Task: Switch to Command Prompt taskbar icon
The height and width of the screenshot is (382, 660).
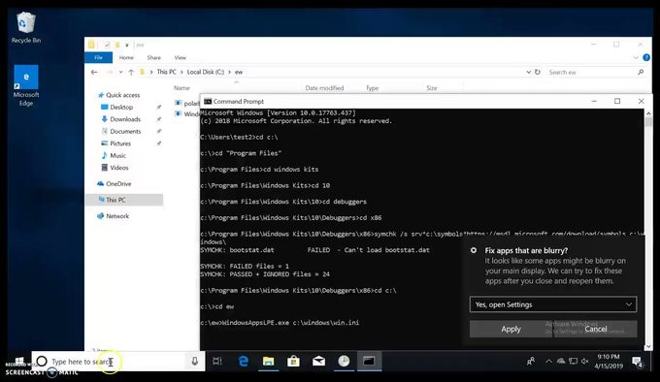Action: [x=369, y=361]
